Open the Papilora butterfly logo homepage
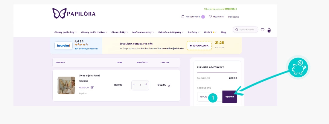Image resolution: width=329 pixels, height=124 pixels. [74, 13]
